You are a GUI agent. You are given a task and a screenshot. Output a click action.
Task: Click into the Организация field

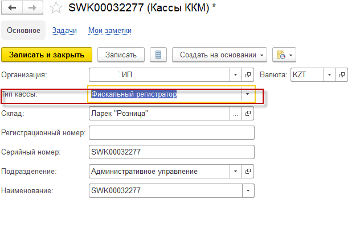tap(159, 75)
